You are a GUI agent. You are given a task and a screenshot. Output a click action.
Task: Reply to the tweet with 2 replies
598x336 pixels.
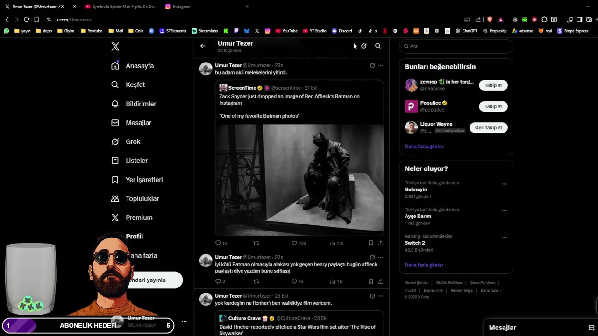[x=220, y=281]
